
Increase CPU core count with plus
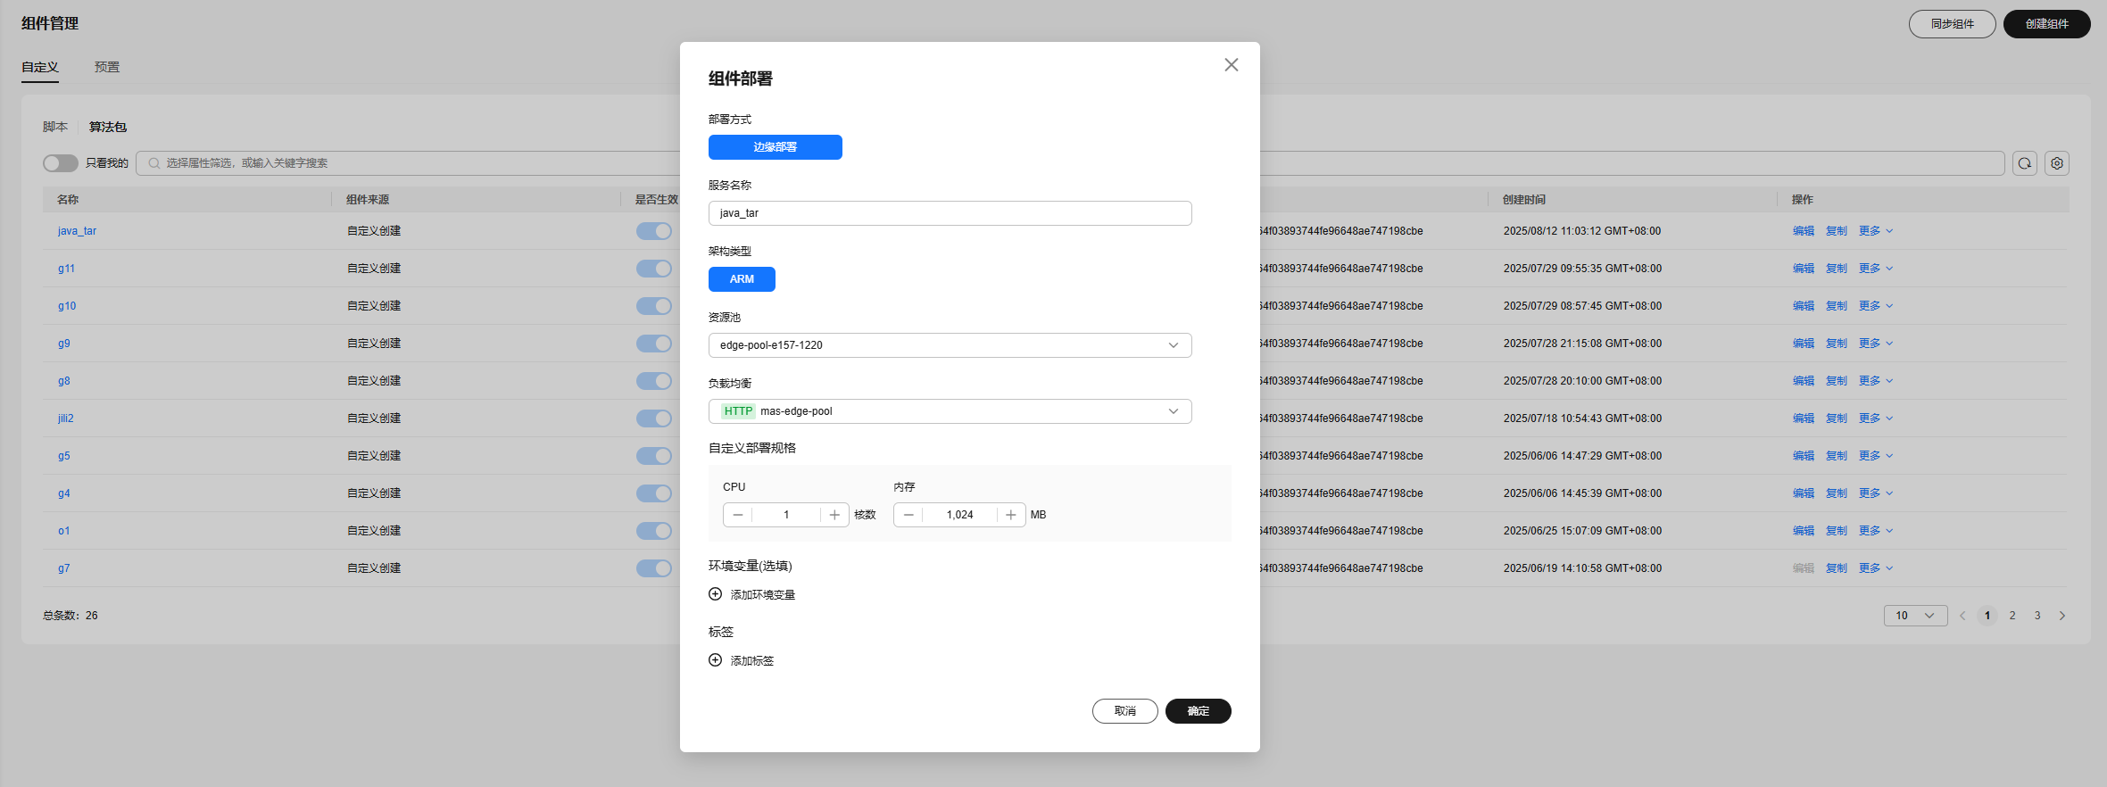[834, 515]
